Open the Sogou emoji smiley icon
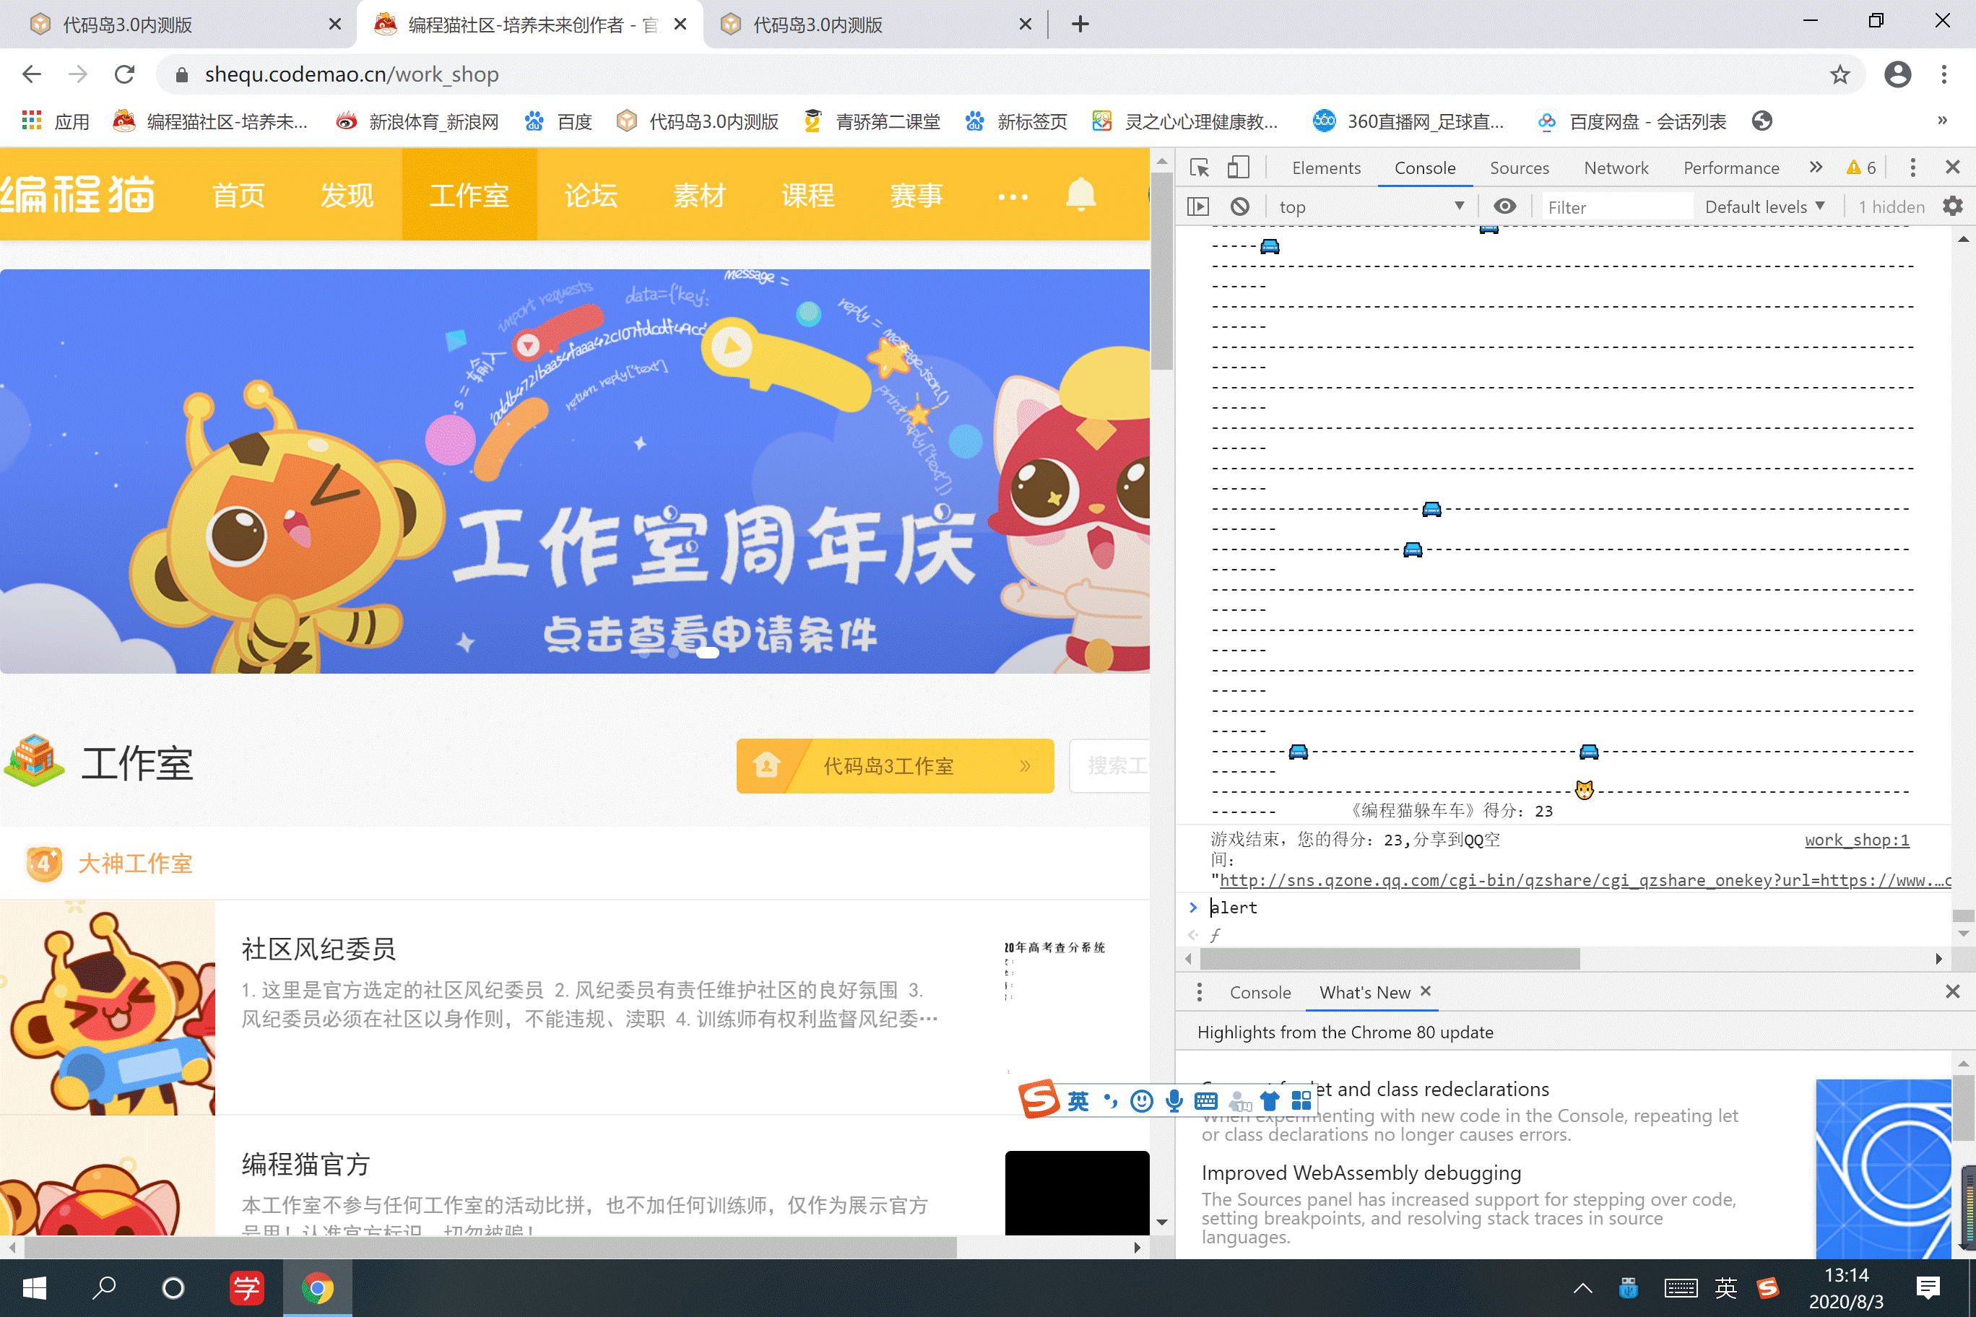The height and width of the screenshot is (1317, 1976). click(x=1142, y=1101)
